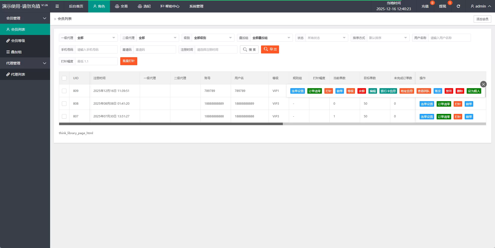The width and height of the screenshot is (495, 248).
Task: Select the checkbox for UID 809
Action: pyautogui.click(x=64, y=91)
